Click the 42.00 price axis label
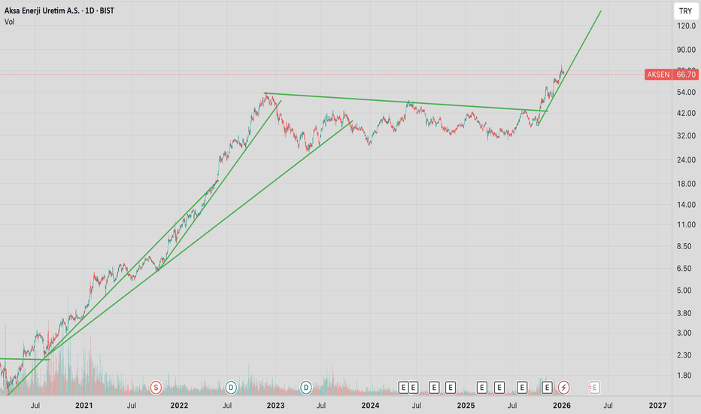This screenshot has width=701, height=414. pyautogui.click(x=686, y=113)
